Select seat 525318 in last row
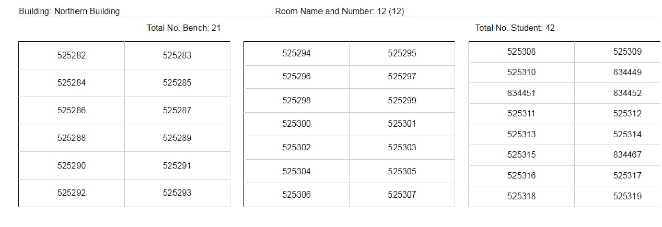The width and height of the screenshot is (662, 227). 521,196
